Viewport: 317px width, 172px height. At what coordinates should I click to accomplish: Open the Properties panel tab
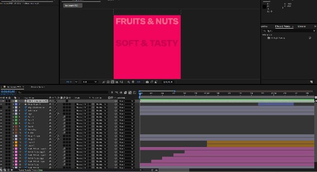pos(264,26)
